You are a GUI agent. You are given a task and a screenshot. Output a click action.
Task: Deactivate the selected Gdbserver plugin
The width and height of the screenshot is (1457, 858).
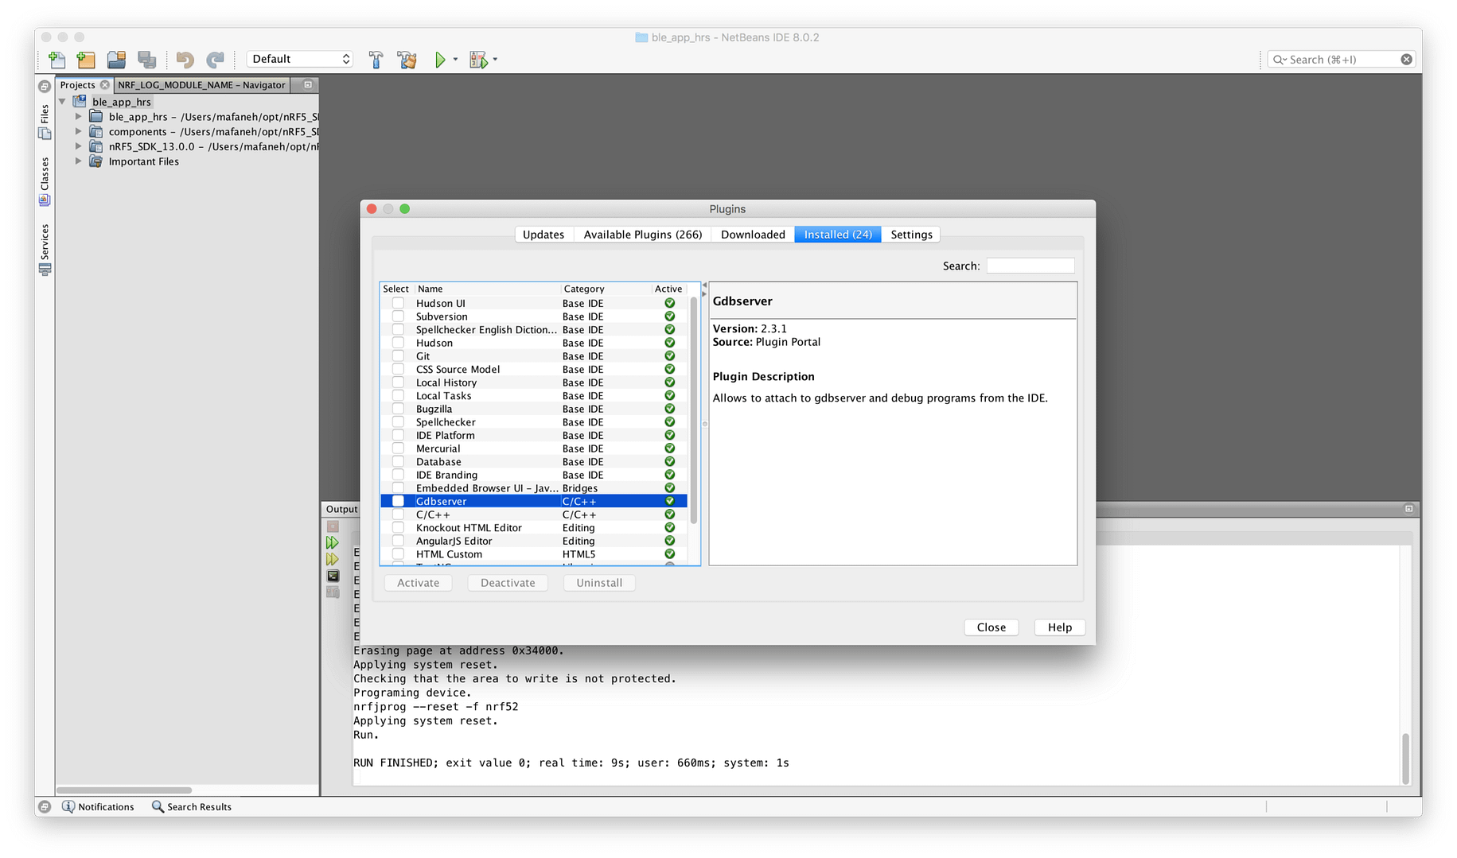click(507, 582)
